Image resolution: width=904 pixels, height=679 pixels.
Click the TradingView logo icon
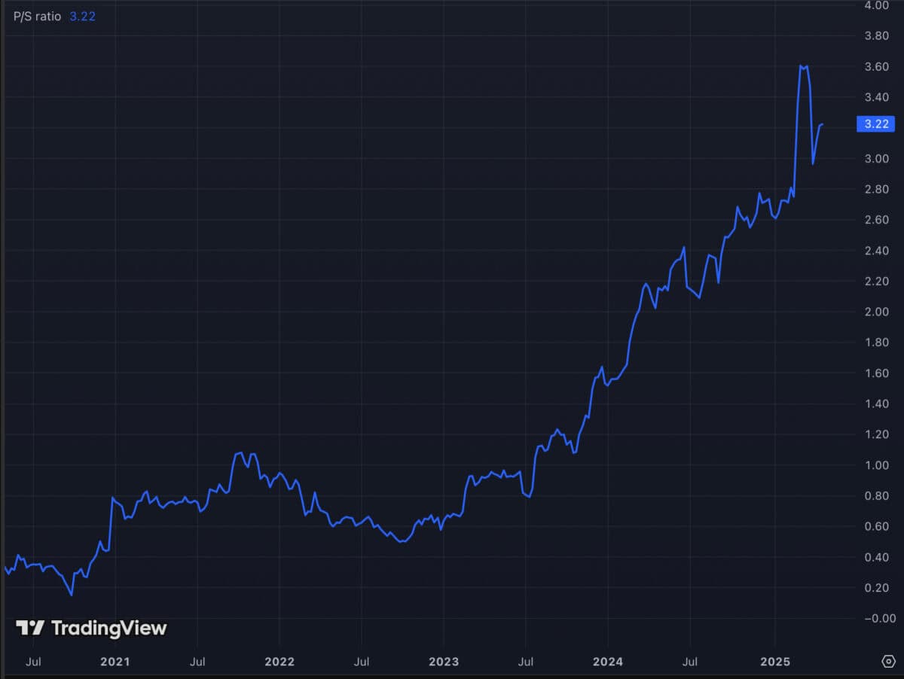[30, 628]
